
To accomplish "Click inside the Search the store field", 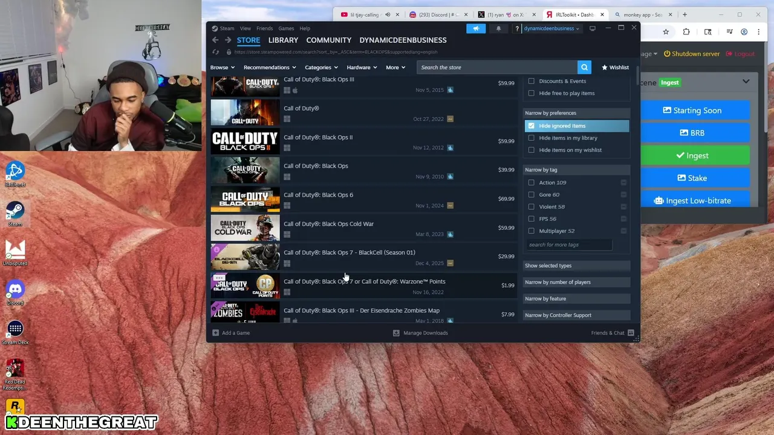I will click(x=497, y=67).
